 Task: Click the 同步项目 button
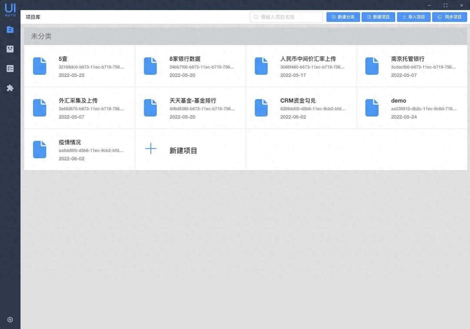449,17
